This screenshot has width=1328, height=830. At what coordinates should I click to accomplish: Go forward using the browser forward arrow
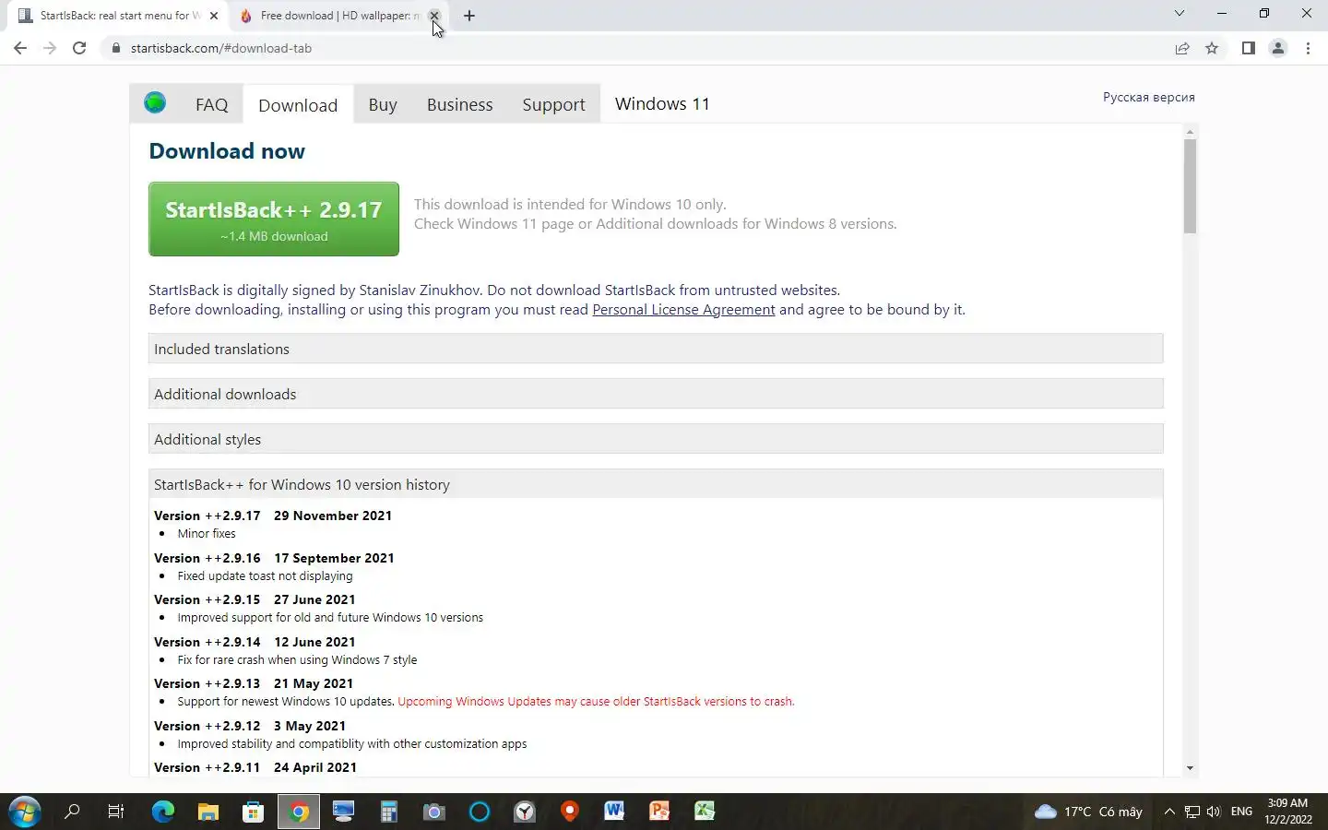50,48
